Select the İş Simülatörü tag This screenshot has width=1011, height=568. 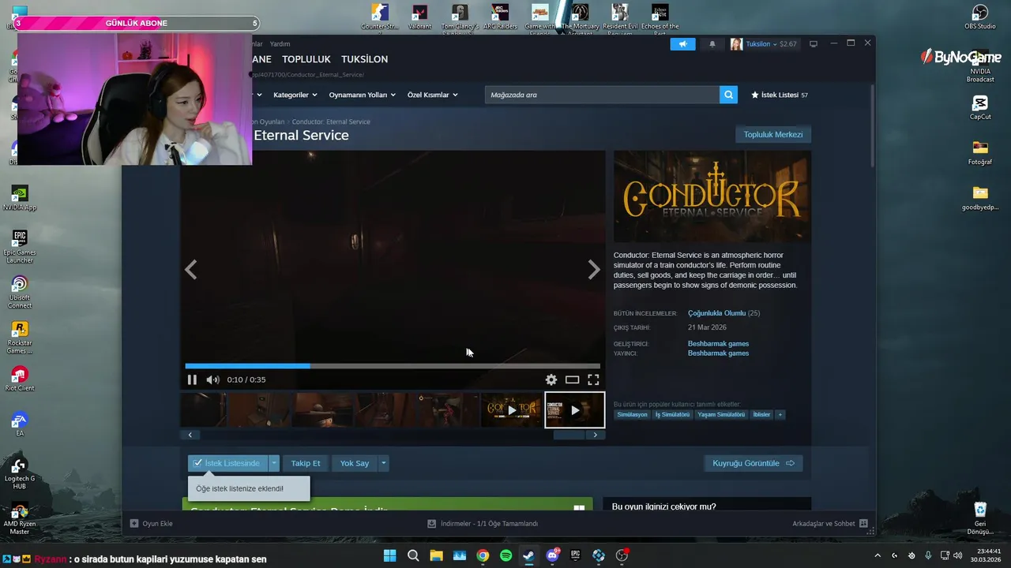click(672, 414)
